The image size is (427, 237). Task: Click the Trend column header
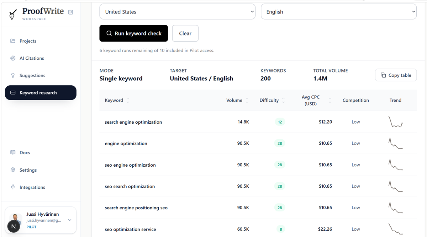(x=395, y=100)
